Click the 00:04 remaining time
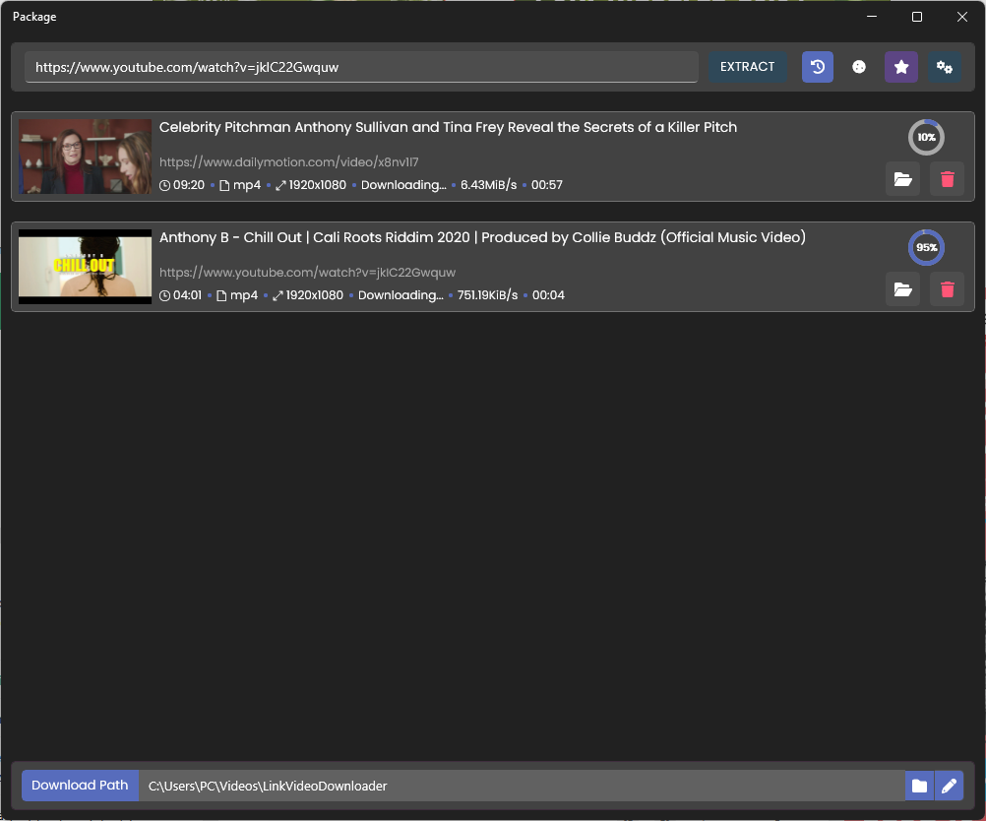This screenshot has height=821, width=986. [x=548, y=295]
